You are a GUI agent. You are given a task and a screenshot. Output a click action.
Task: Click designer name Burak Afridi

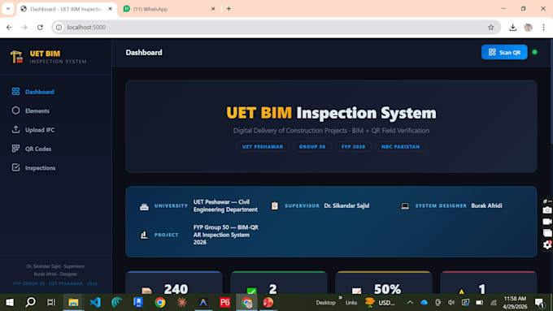tap(486, 205)
